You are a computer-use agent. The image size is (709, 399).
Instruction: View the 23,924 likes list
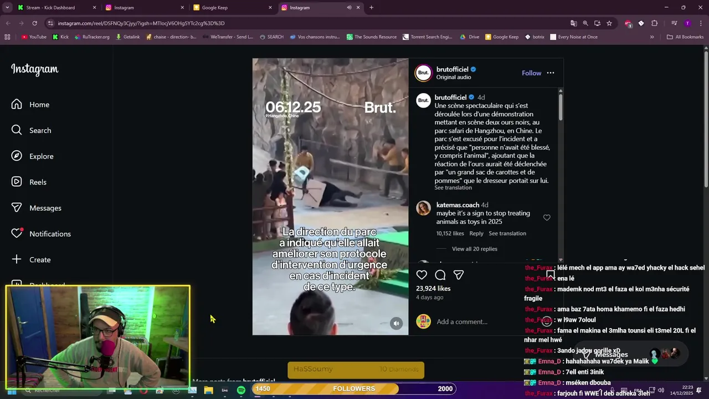[433, 289]
